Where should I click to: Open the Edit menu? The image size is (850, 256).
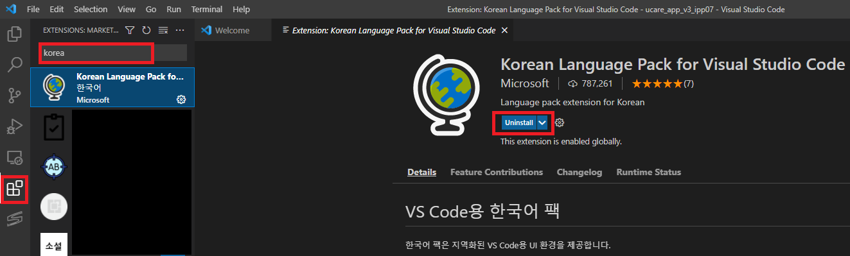(57, 10)
